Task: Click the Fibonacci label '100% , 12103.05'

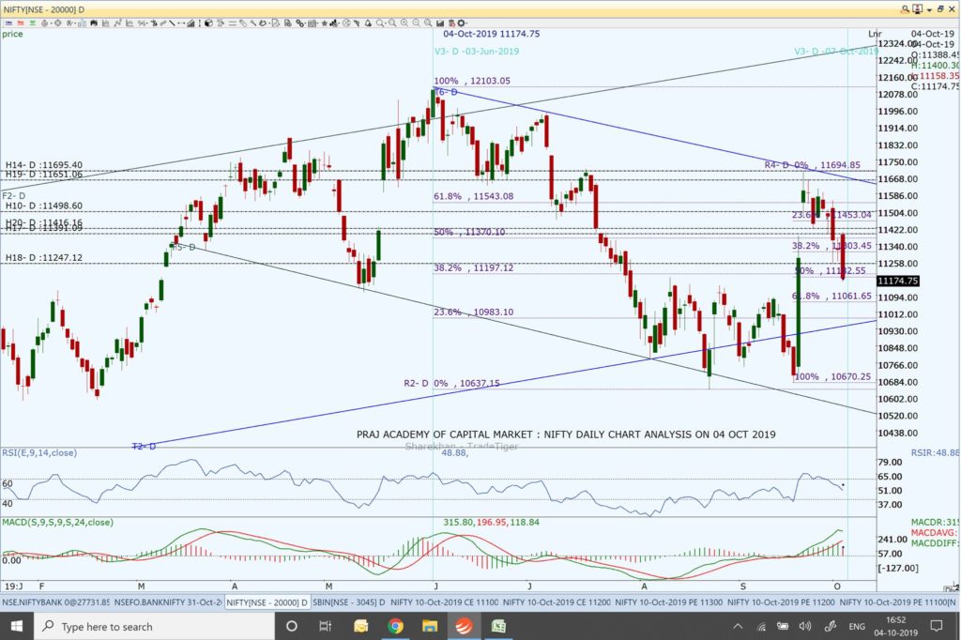Action: [x=472, y=81]
